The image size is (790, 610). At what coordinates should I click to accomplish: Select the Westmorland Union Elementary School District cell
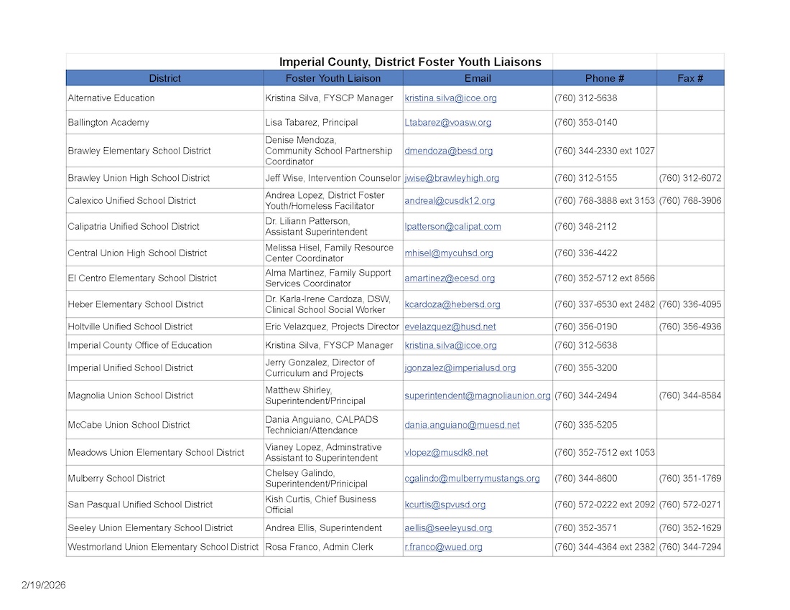[163, 547]
